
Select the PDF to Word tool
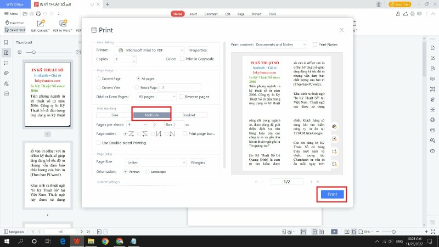pos(63,26)
